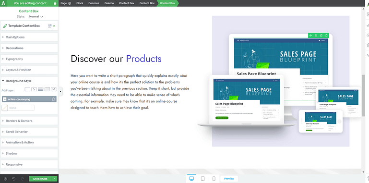The width and height of the screenshot is (369, 183).
Task: Click the Page settings gear in breadcrumb
Action: coord(70,3)
